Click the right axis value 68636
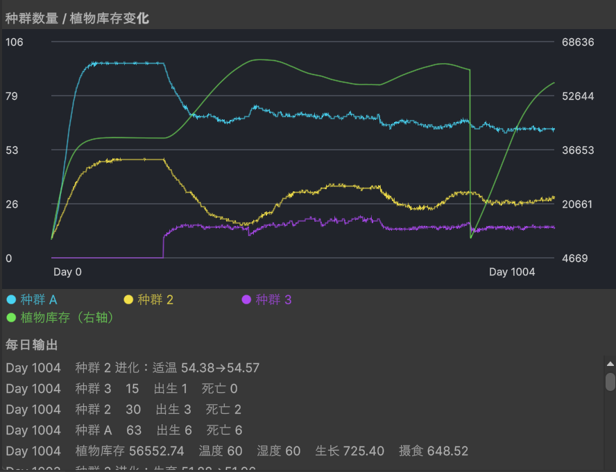The width and height of the screenshot is (616, 472). 578,42
